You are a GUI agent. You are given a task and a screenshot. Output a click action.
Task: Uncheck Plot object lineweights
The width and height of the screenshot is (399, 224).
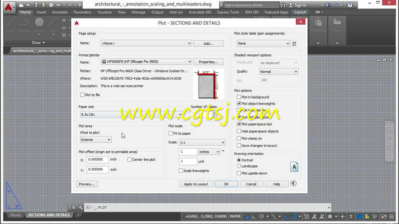[239, 104]
